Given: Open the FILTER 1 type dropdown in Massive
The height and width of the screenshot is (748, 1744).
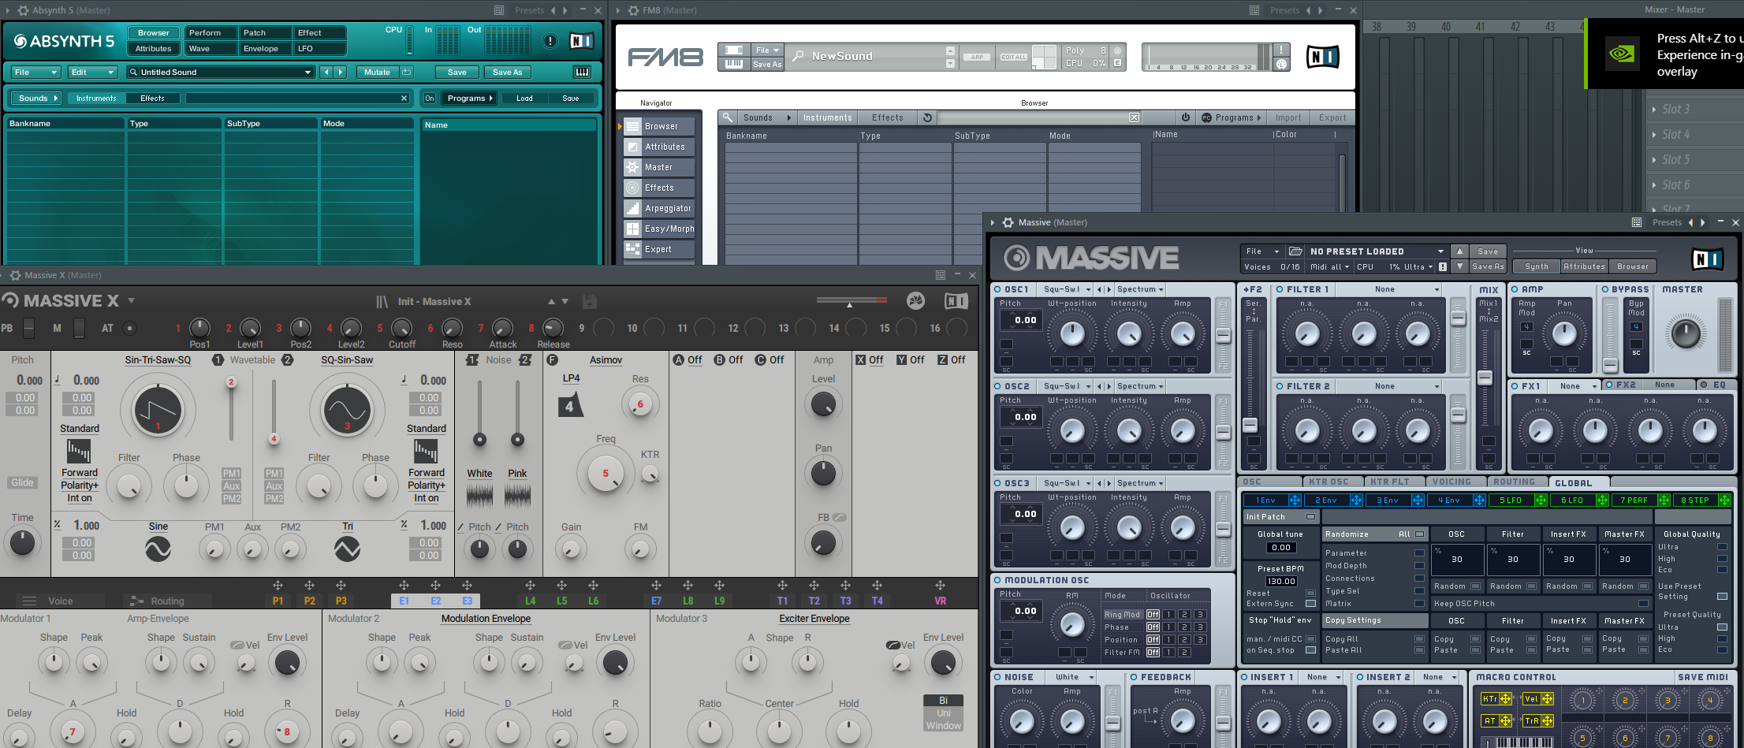Looking at the screenshot, I should (x=1389, y=289).
